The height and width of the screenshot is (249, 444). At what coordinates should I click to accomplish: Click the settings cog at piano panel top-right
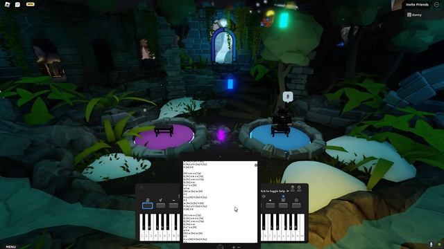[x=299, y=187]
